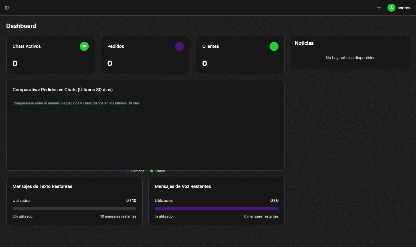Click the purple voice messages progress bar
The height and width of the screenshot is (247, 416).
[x=216, y=209]
